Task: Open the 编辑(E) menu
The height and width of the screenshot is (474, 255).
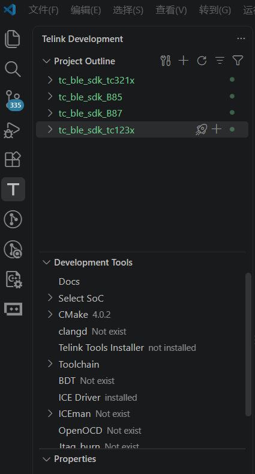Action: (x=86, y=10)
